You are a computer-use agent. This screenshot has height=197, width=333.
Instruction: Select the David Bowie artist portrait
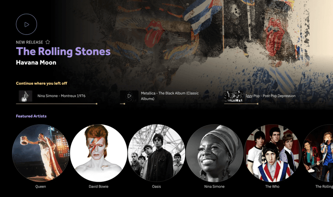(x=99, y=153)
